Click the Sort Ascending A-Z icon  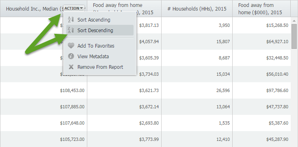tap(71, 20)
